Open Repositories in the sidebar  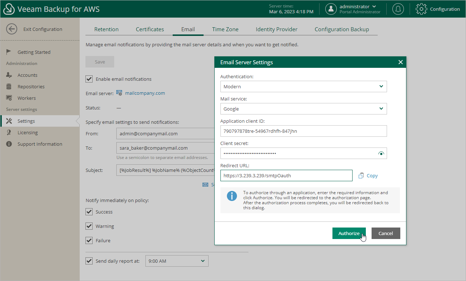(x=31, y=86)
